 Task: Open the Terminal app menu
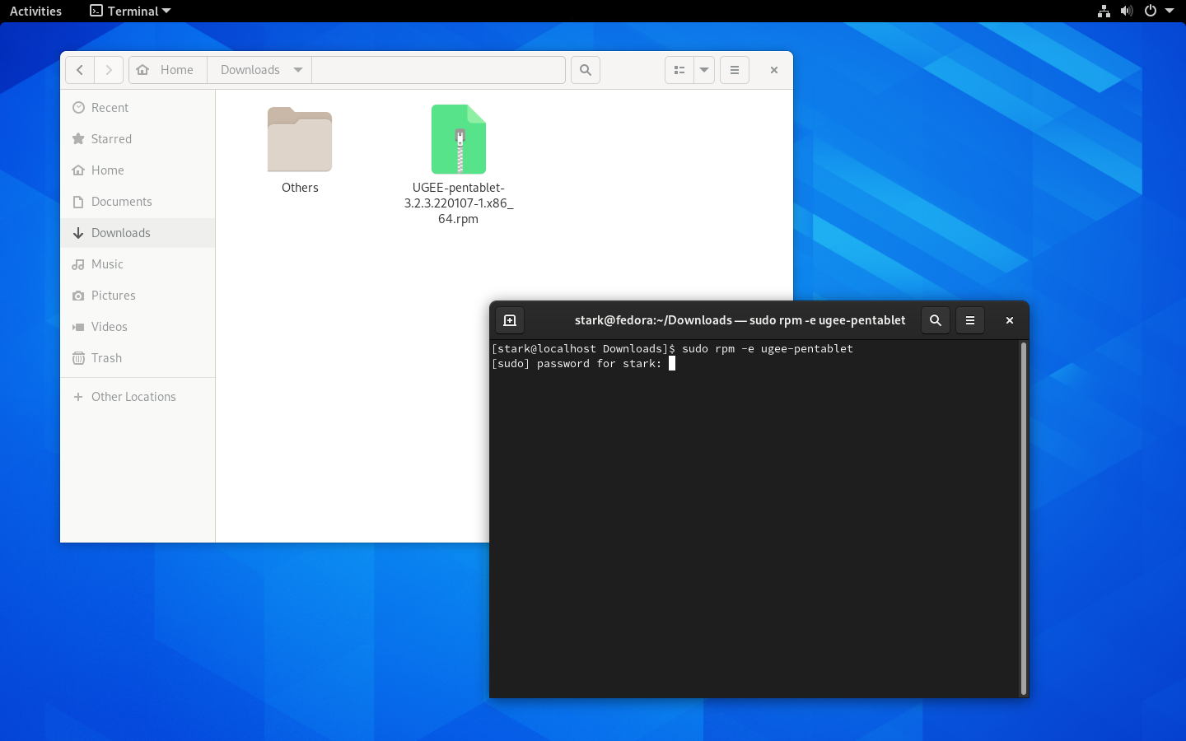tap(130, 11)
